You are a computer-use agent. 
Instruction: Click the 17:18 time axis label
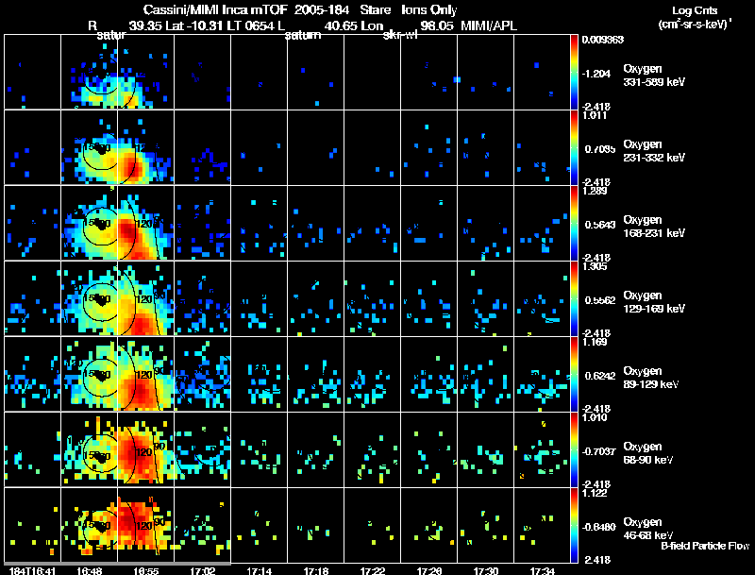point(316,571)
